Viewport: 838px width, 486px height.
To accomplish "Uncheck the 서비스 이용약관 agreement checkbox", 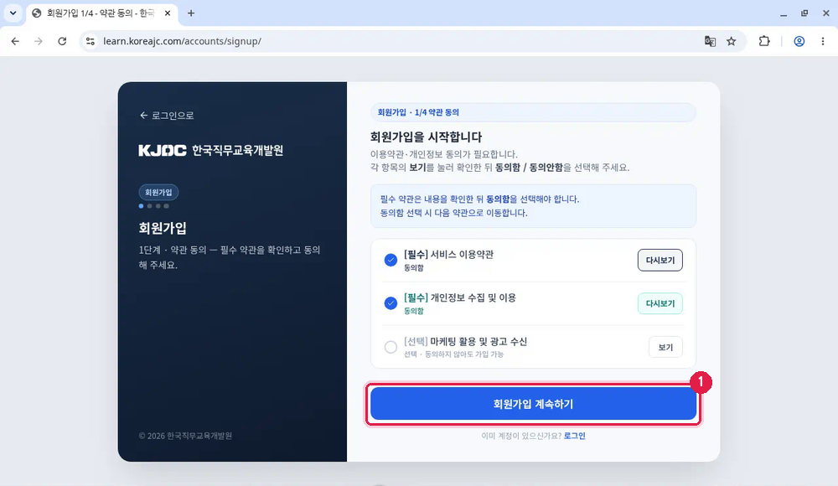I will point(391,260).
